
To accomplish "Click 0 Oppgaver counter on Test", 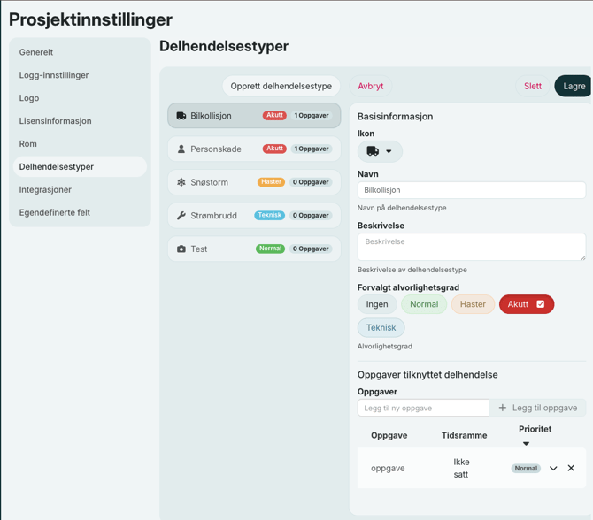I will [x=311, y=249].
